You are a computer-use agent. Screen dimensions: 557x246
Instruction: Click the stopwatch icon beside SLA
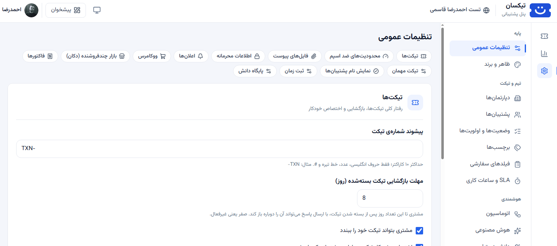tap(518, 181)
